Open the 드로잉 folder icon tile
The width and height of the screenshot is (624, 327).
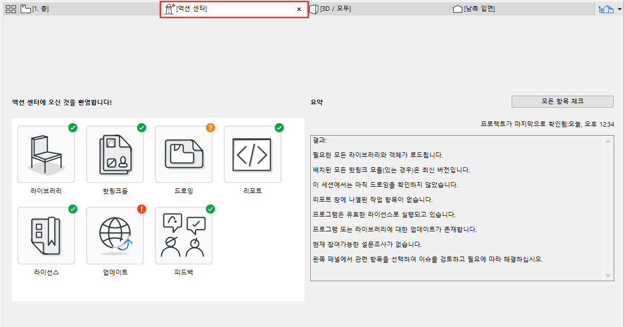pos(184,155)
